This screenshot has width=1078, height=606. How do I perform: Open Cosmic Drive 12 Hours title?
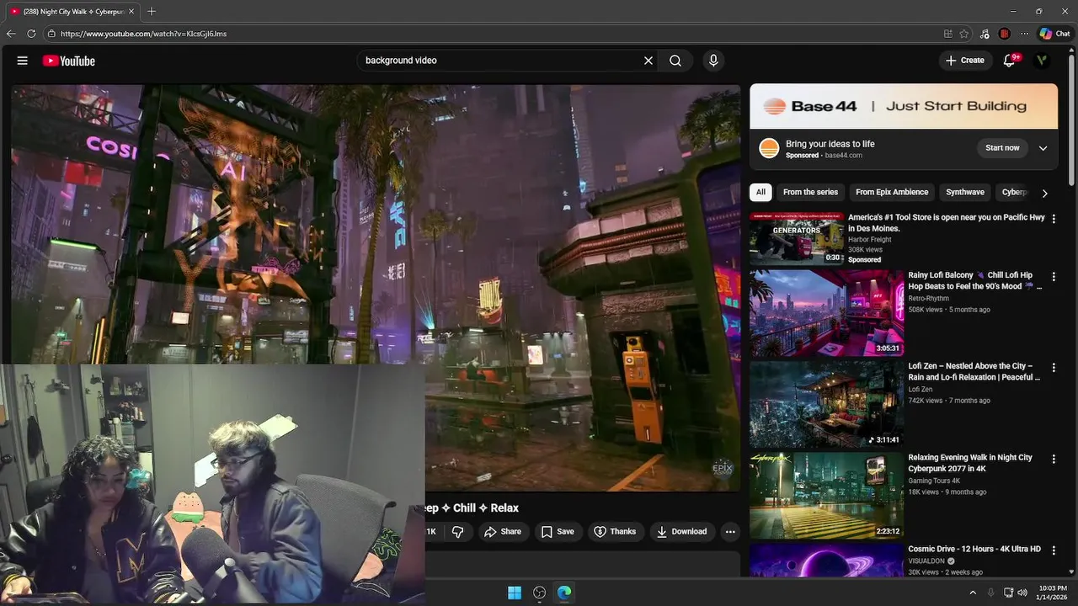974,550
